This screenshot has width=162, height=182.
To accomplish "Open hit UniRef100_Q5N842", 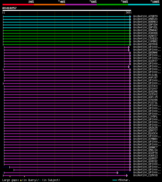I will coord(145,30).
